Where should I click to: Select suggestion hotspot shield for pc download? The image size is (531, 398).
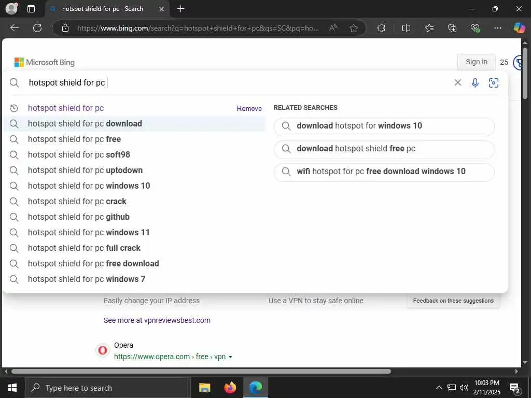pos(134,123)
